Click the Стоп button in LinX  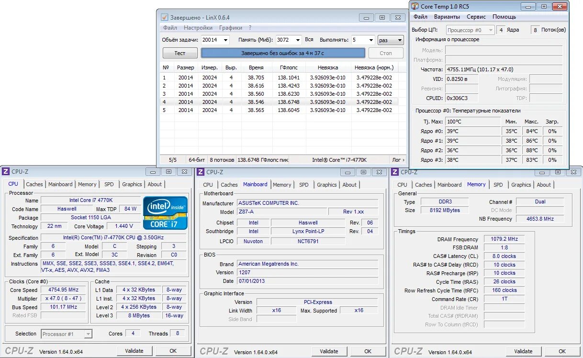(386, 53)
